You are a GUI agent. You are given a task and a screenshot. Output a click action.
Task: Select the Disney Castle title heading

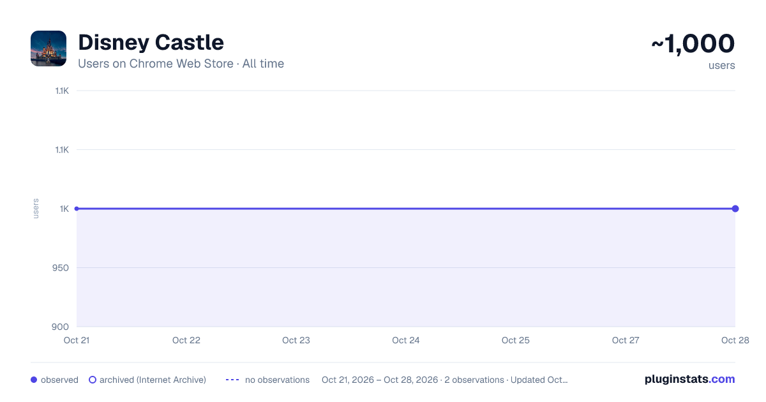[151, 43]
